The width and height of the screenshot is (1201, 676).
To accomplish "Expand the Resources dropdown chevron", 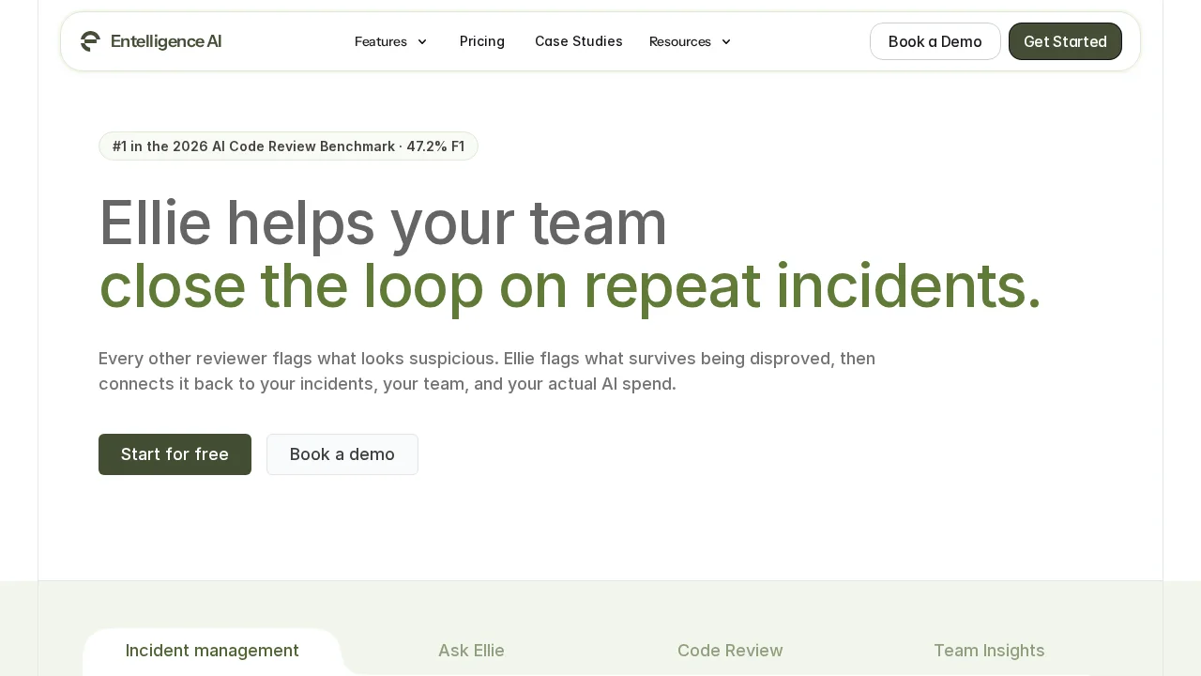I will click(726, 42).
